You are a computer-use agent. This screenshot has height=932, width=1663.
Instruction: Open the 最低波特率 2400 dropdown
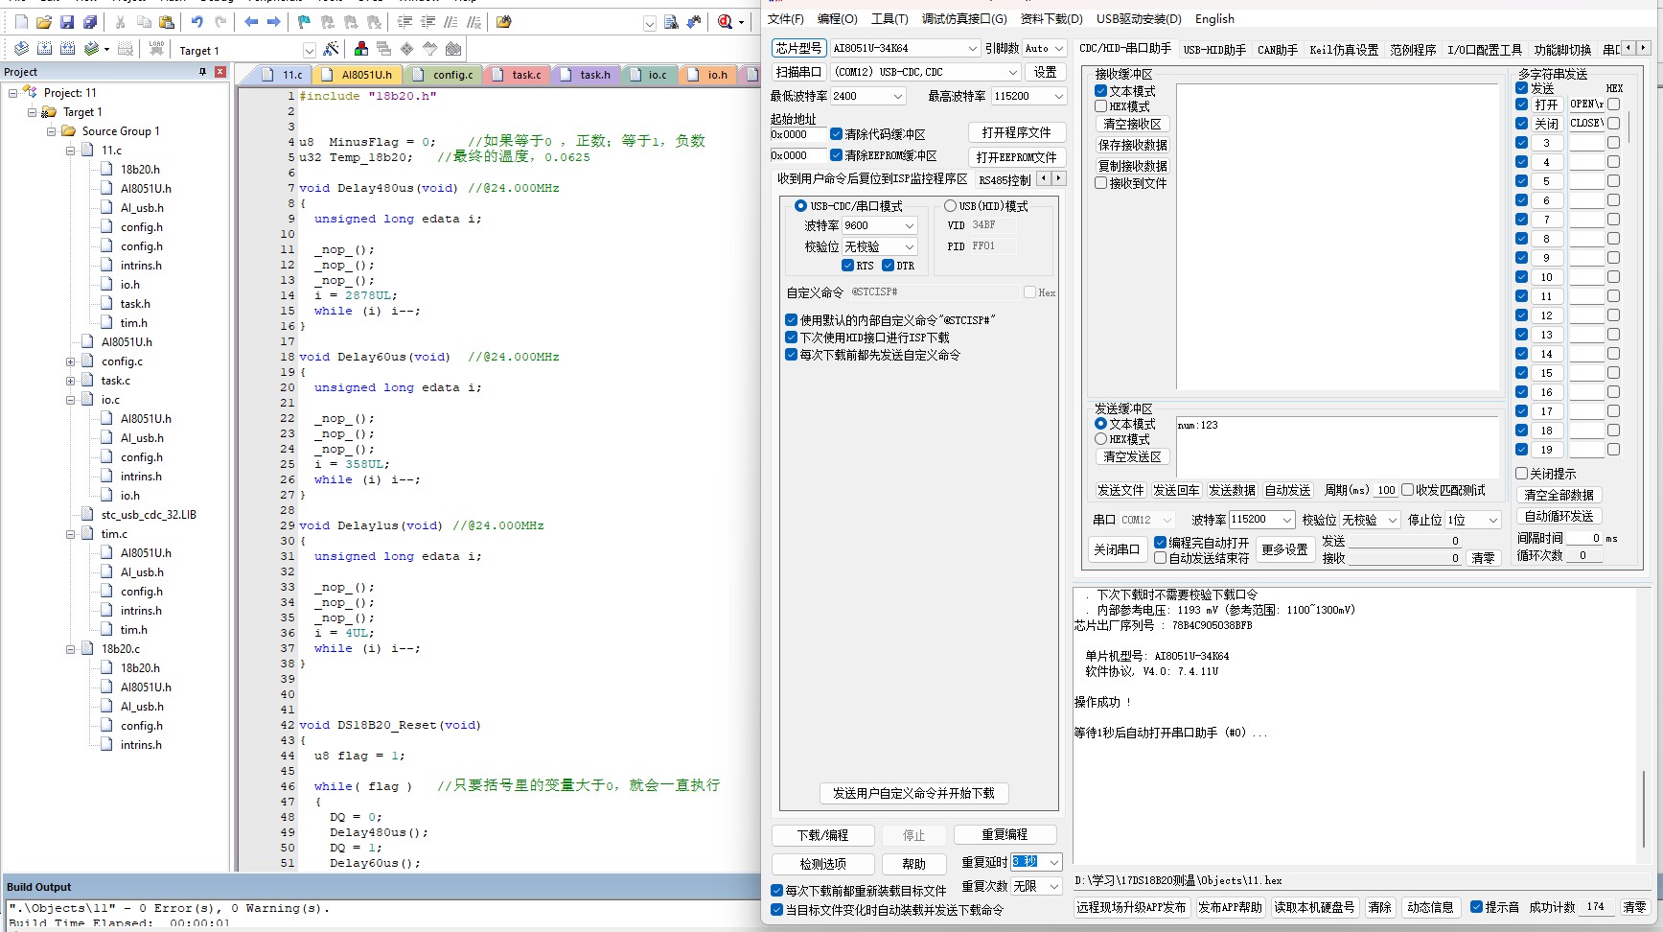(897, 96)
